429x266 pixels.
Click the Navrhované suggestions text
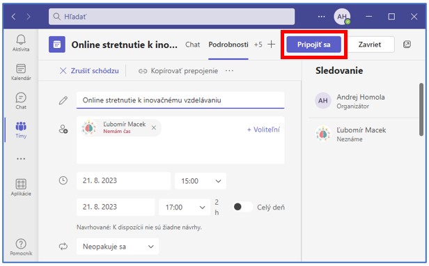click(x=139, y=227)
